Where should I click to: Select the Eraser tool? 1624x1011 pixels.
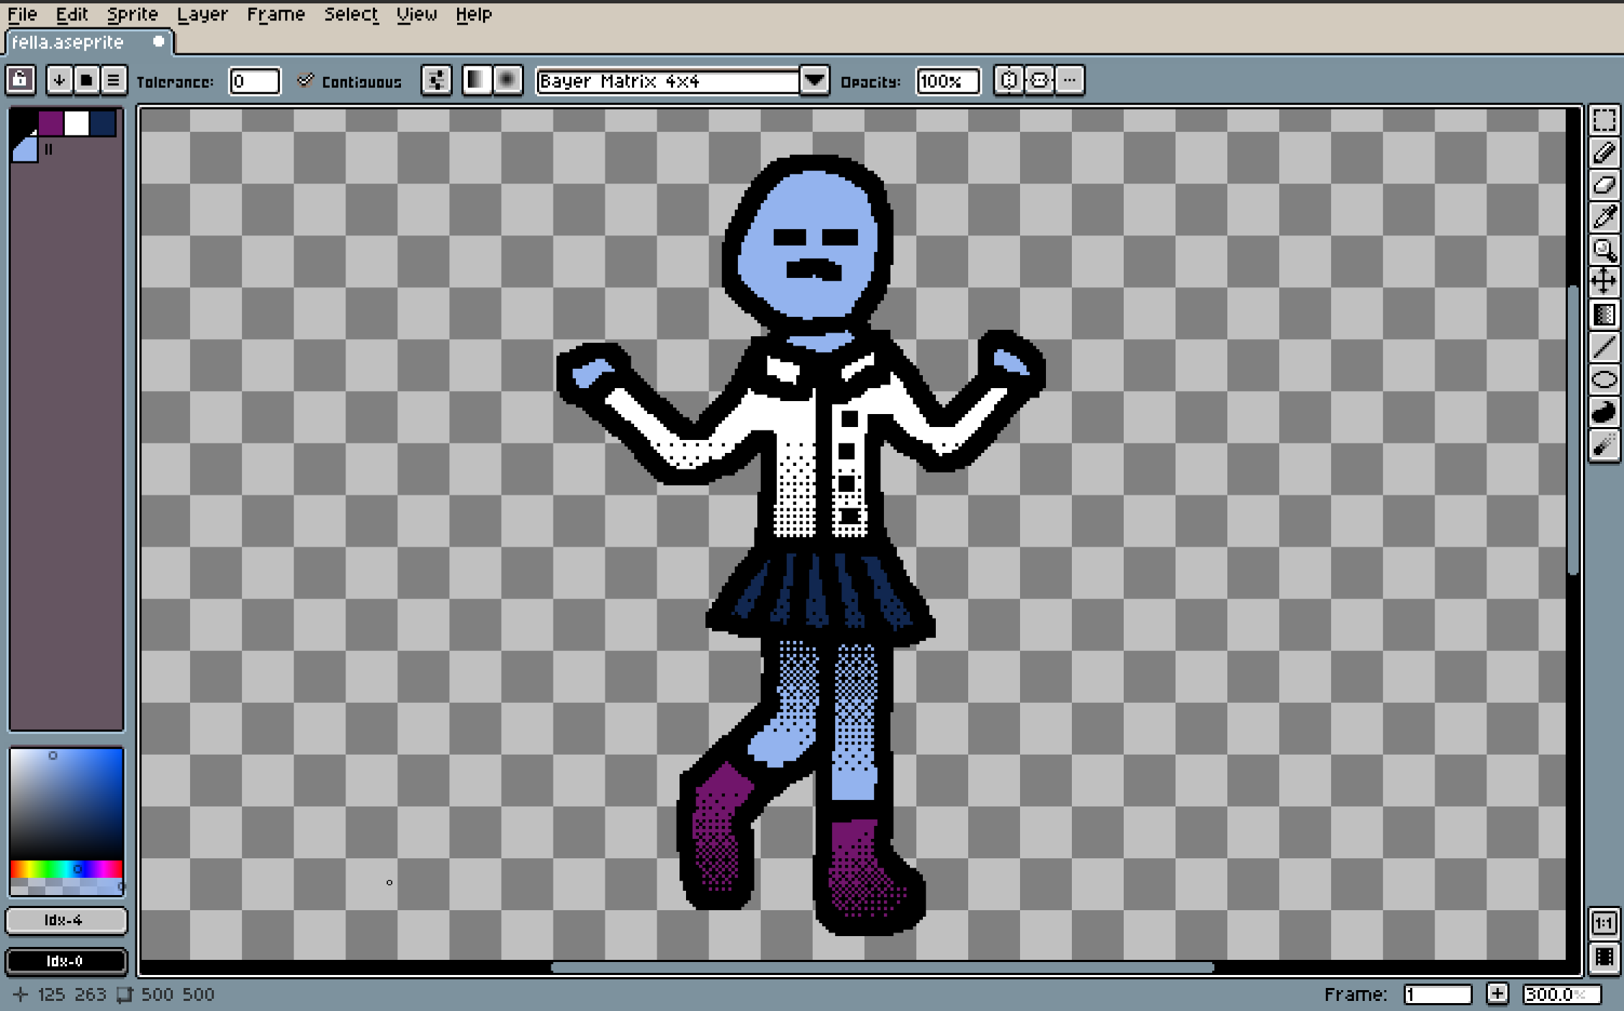(1604, 186)
